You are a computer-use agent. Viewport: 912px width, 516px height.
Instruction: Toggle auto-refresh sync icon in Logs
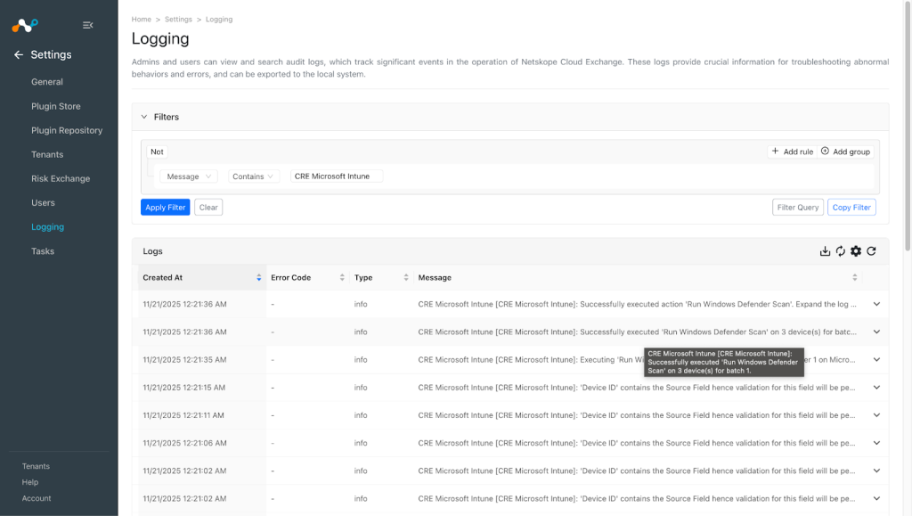coord(841,251)
